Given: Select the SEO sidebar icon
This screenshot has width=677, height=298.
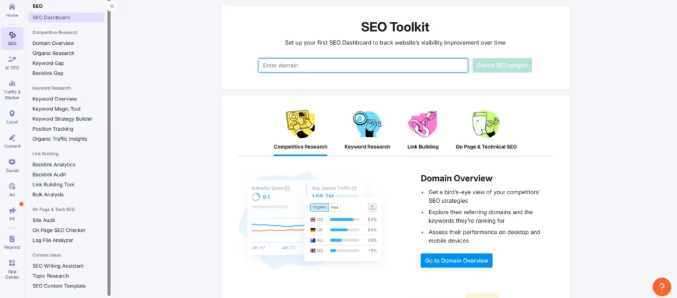Looking at the screenshot, I should [x=12, y=38].
